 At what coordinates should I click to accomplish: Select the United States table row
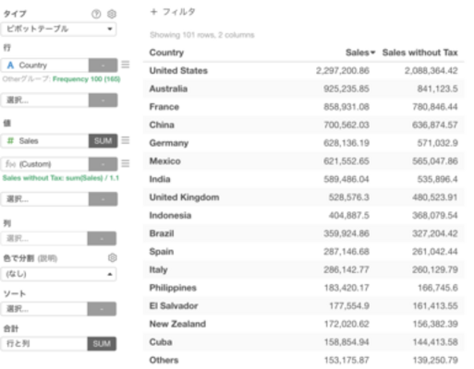[x=304, y=71]
